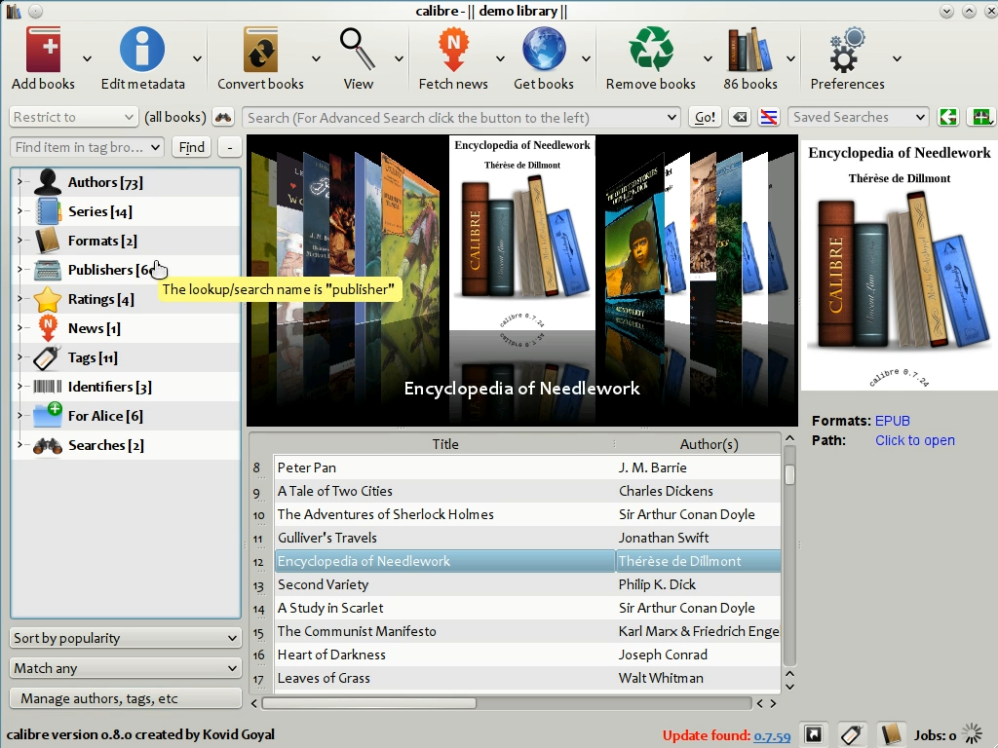The width and height of the screenshot is (998, 748).
Task: Click the Title column header
Action: (x=444, y=444)
